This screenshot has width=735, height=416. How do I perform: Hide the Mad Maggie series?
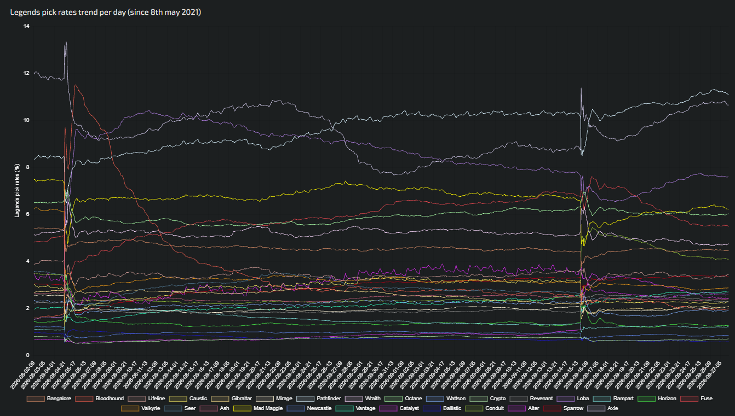[257, 408]
